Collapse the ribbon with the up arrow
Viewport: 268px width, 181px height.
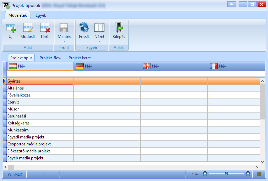(232, 4)
